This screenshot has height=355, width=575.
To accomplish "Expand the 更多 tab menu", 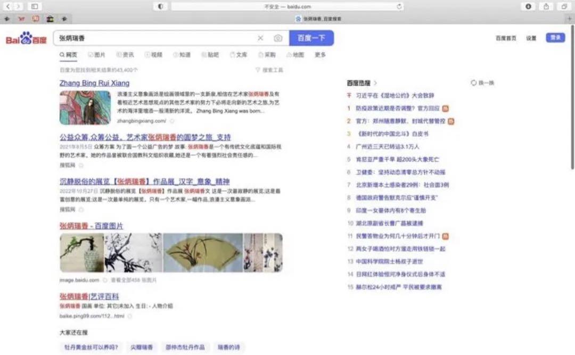I will [320, 55].
